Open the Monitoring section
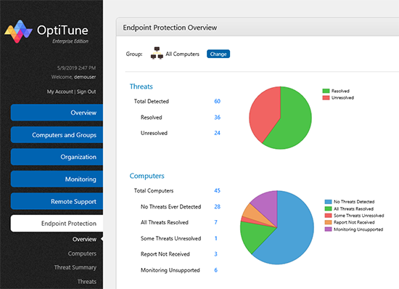 pyautogui.click(x=57, y=179)
